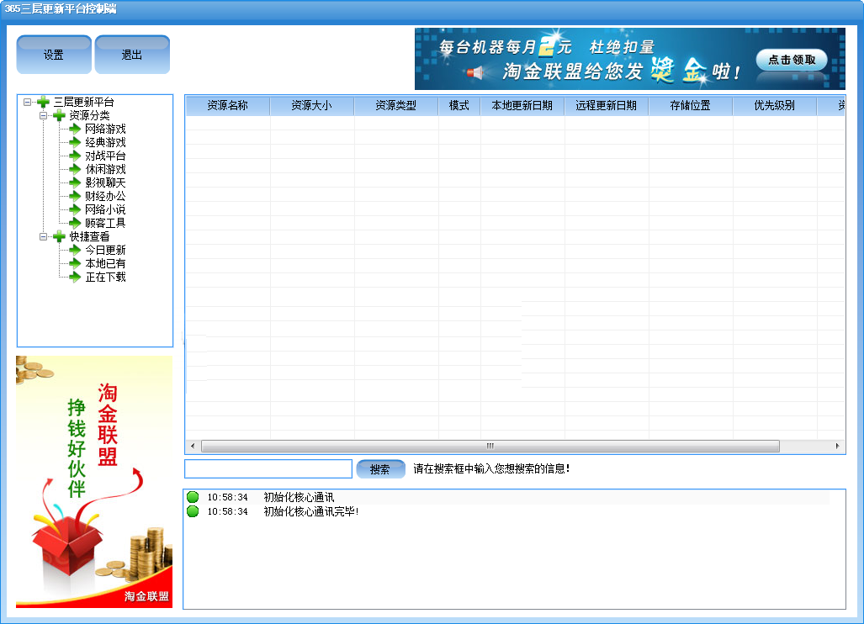Open the 网络小说 category
864x624 pixels.
105,210
